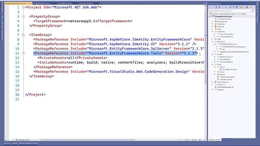Screen dimensions: 260x146
Task: Switch to the DonateBlood.cshtml editor tab
Action: click(x=65, y=3)
